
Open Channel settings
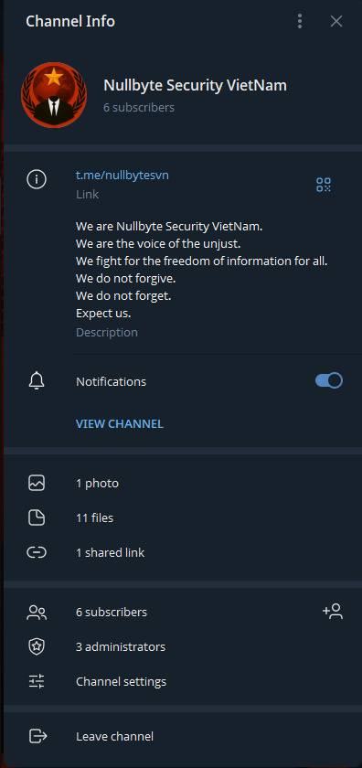183,681
